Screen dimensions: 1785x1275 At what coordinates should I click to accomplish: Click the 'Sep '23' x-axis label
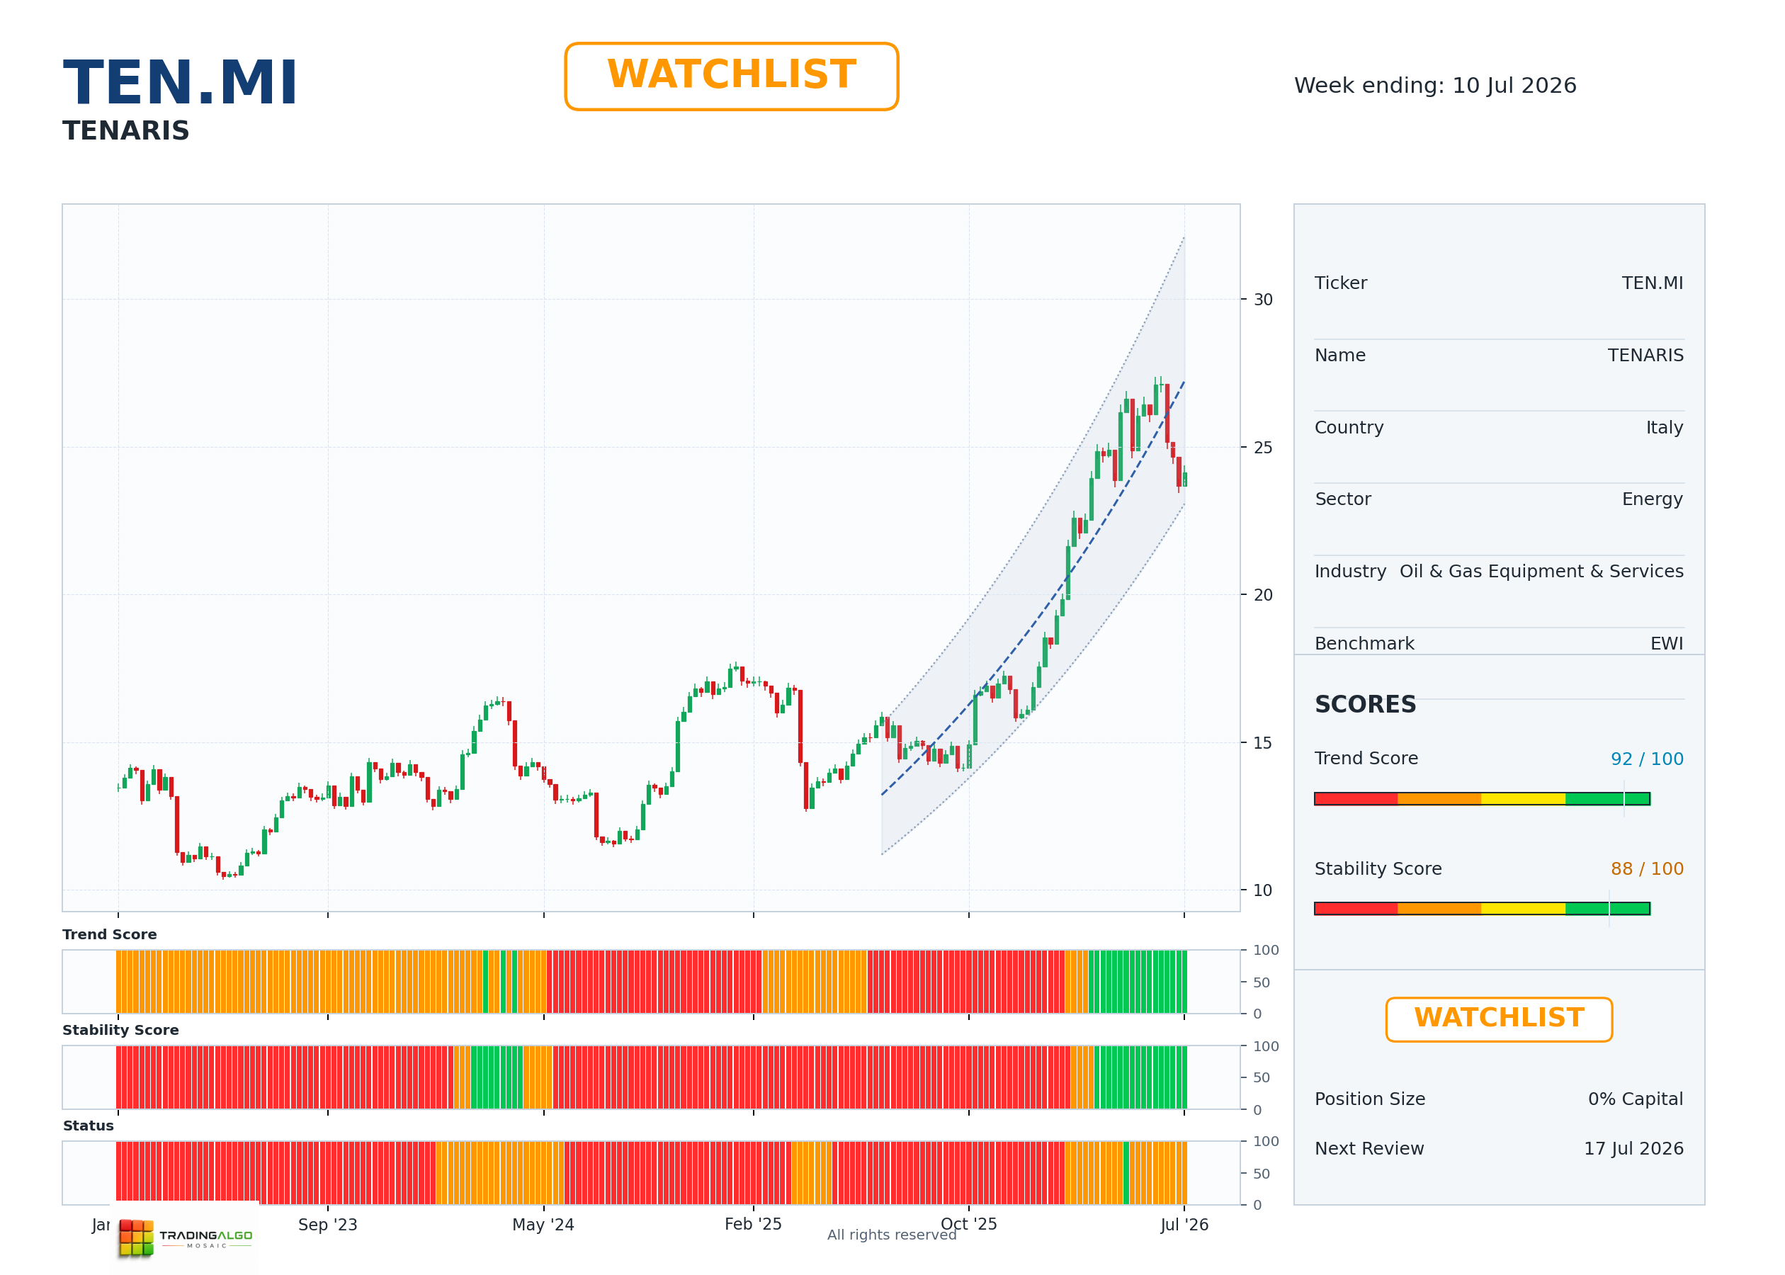[x=327, y=1225]
